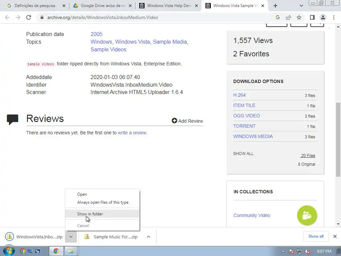Click Show all downloads button
341x256 pixels.
click(x=316, y=236)
